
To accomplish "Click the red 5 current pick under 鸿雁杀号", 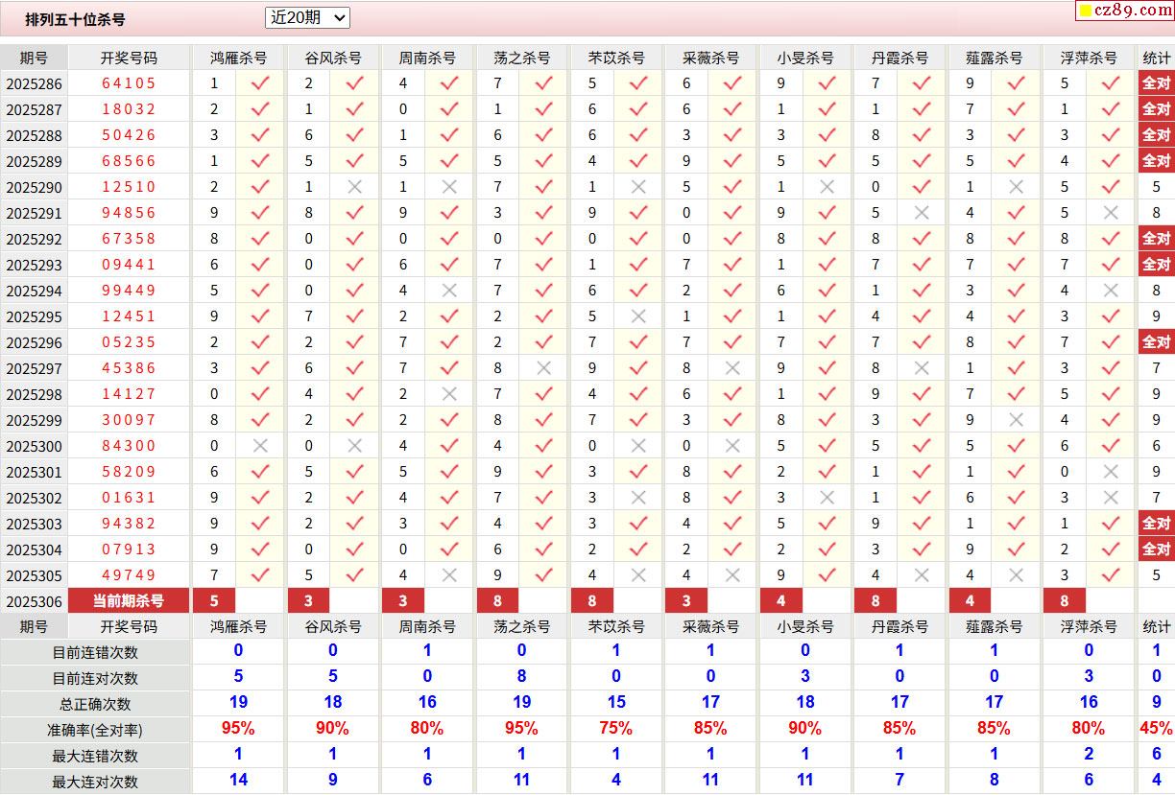I will click(x=214, y=601).
